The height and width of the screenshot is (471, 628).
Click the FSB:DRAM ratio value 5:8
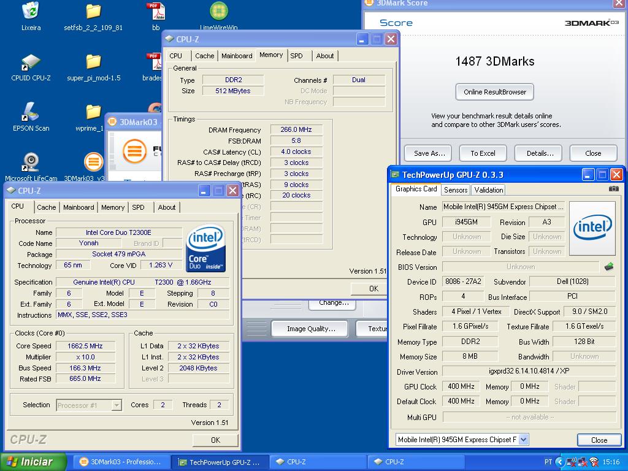pos(296,140)
